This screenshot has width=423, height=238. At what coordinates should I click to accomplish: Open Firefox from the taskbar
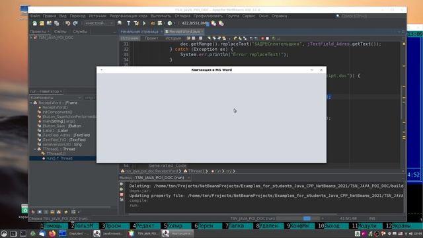point(52,233)
